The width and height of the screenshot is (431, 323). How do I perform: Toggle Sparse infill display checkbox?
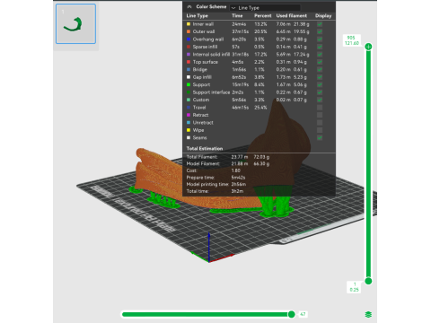[x=320, y=47]
